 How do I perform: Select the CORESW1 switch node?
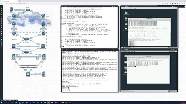pos(14,57)
